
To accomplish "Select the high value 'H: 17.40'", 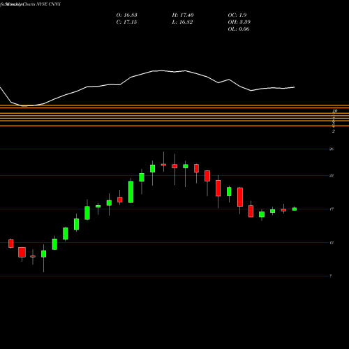I will pyautogui.click(x=183, y=15).
